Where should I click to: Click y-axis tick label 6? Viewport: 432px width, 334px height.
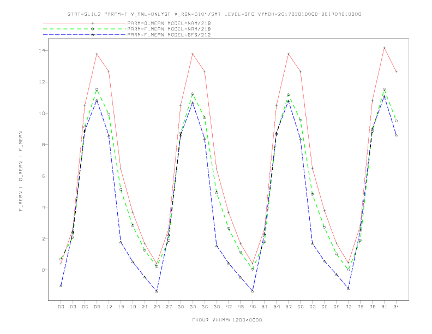pos(43,176)
